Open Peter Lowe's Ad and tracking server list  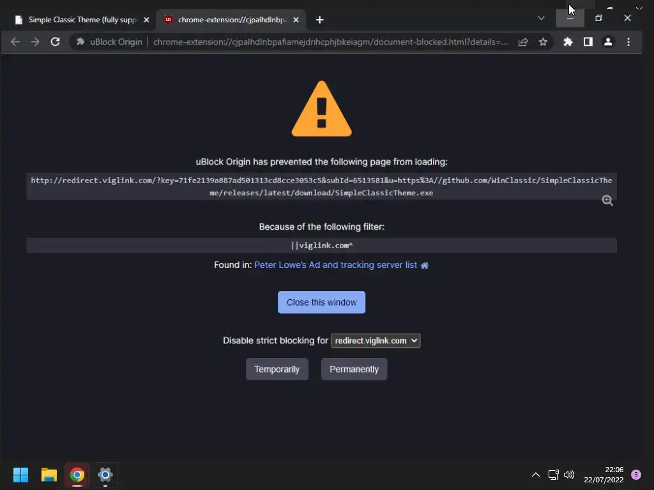point(335,265)
